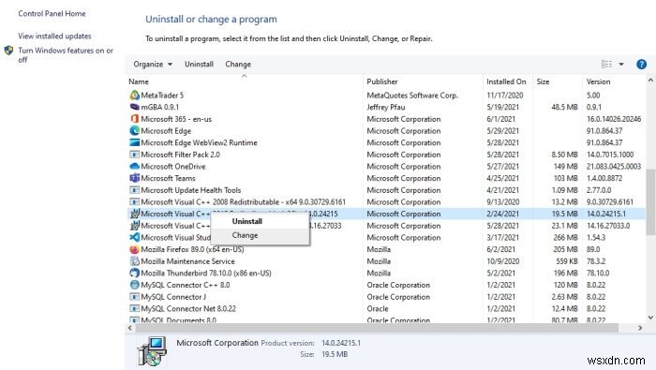
Task: Open Control Panel Home link
Action: [x=52, y=13]
